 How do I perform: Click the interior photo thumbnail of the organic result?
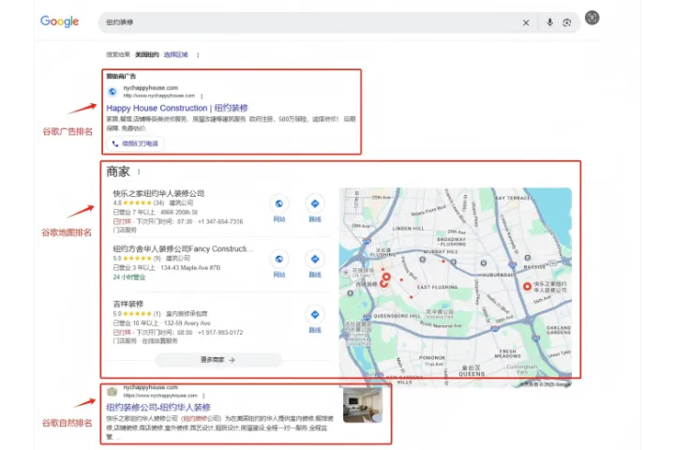click(363, 405)
